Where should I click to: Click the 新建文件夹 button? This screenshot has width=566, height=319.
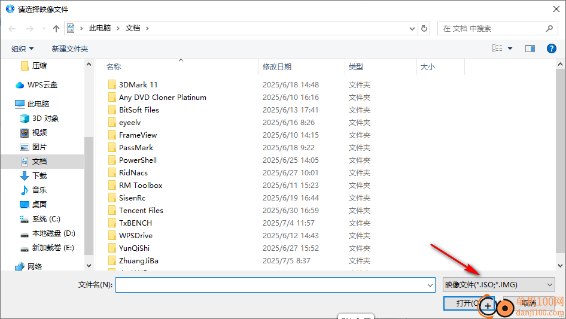pos(69,48)
